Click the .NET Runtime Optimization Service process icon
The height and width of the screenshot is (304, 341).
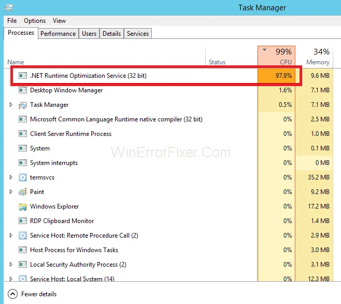point(23,76)
